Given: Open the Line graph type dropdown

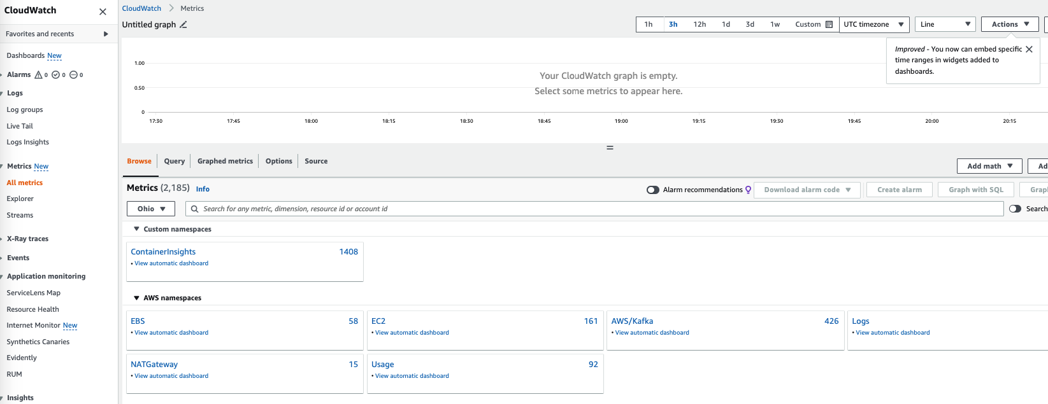Looking at the screenshot, I should pyautogui.click(x=945, y=24).
